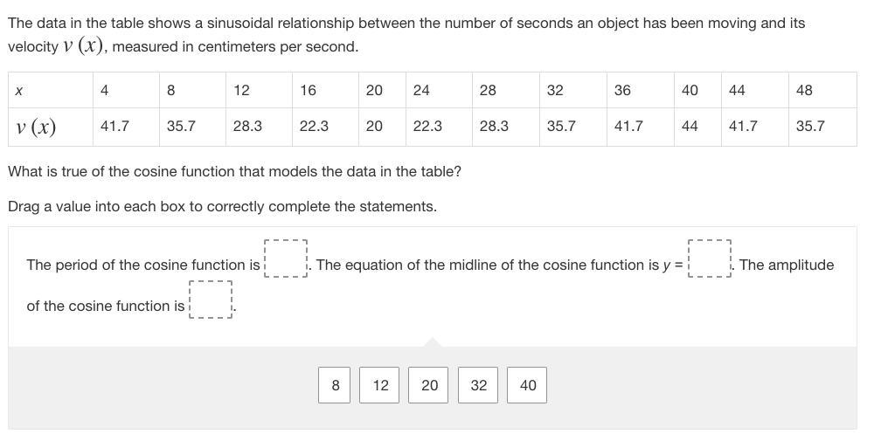Select the draggable answer tile 12

point(380,385)
